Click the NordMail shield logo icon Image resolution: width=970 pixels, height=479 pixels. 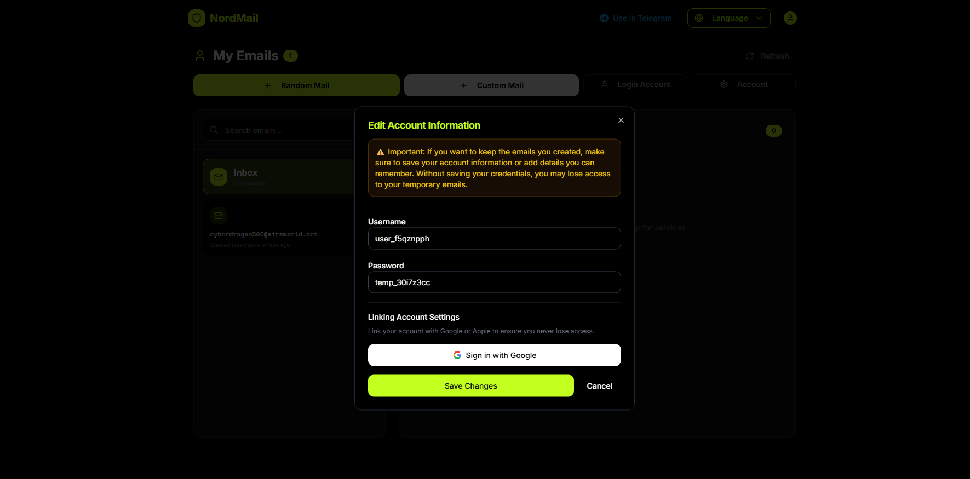pos(197,18)
